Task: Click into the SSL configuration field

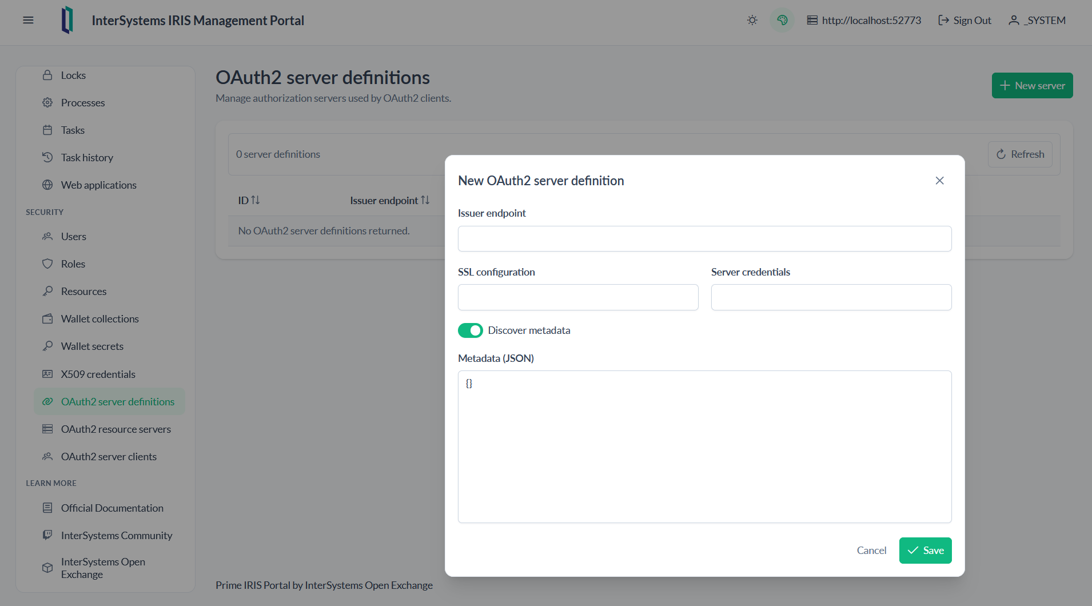Action: (x=578, y=297)
